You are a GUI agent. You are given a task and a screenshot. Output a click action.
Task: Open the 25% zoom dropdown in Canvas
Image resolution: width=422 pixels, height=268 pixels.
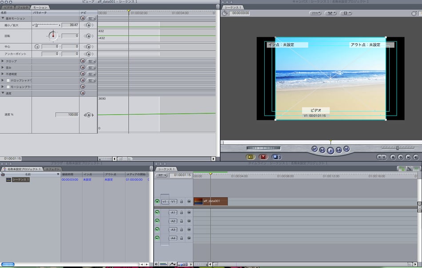point(315,13)
